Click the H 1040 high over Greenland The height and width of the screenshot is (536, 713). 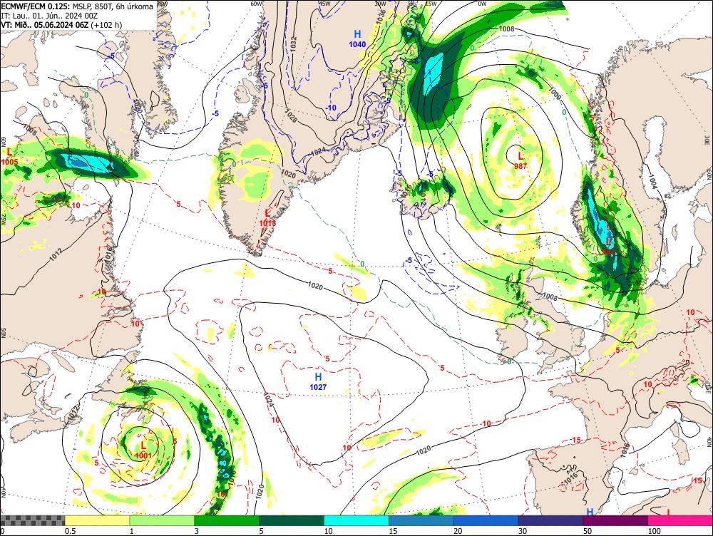357,38
